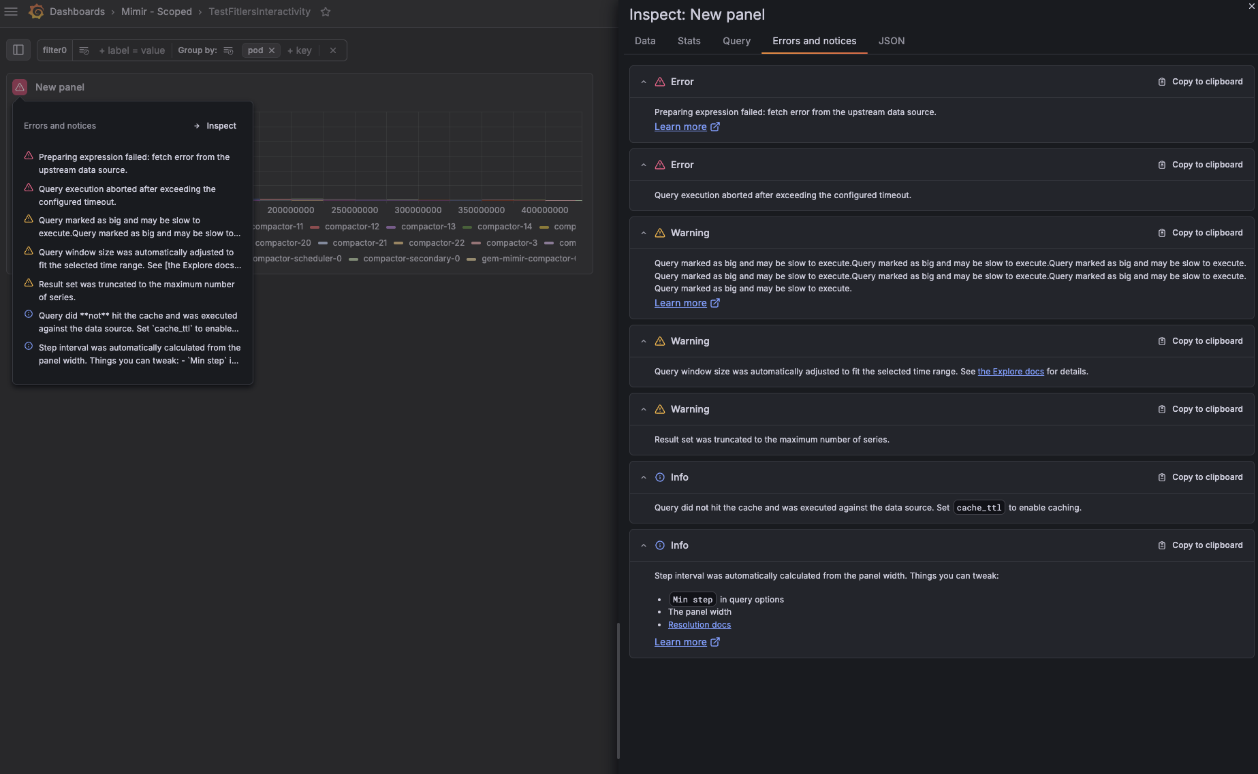Collapse the timeout Error notice

(644, 165)
